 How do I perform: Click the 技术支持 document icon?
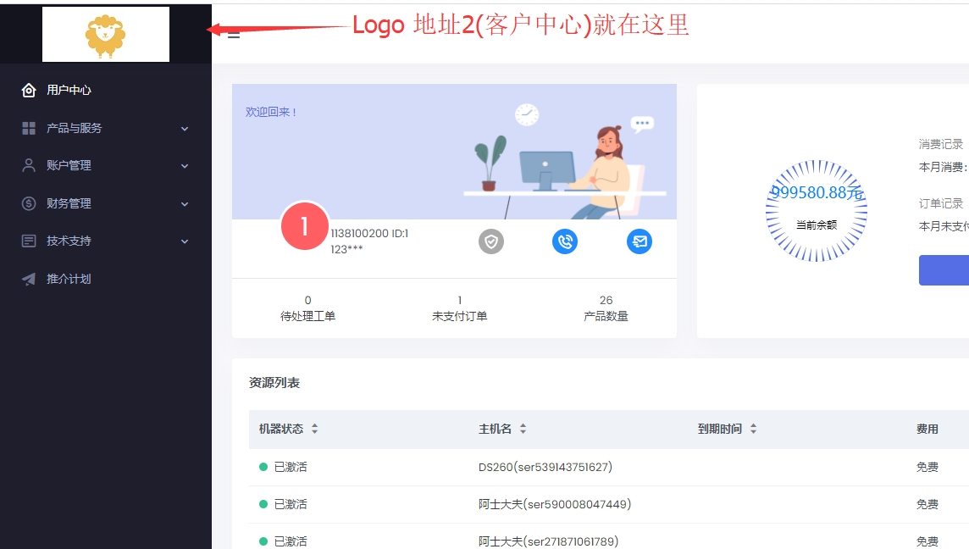pyautogui.click(x=29, y=241)
